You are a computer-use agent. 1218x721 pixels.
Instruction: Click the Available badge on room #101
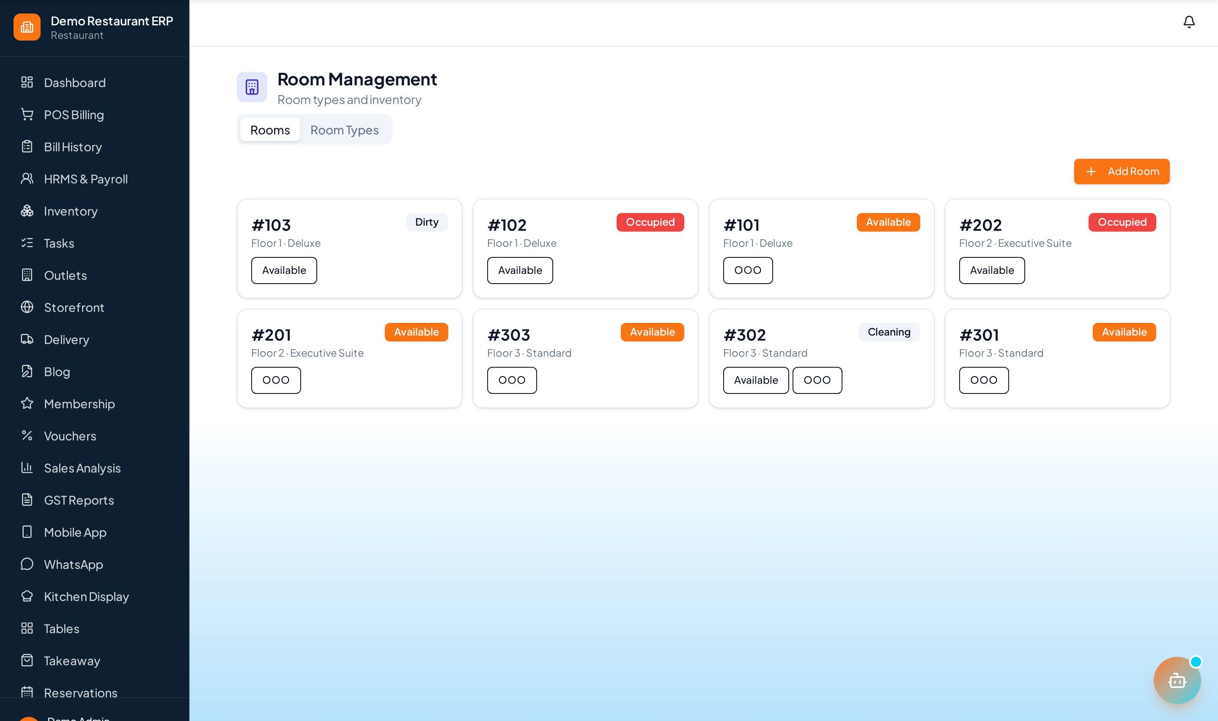(888, 222)
